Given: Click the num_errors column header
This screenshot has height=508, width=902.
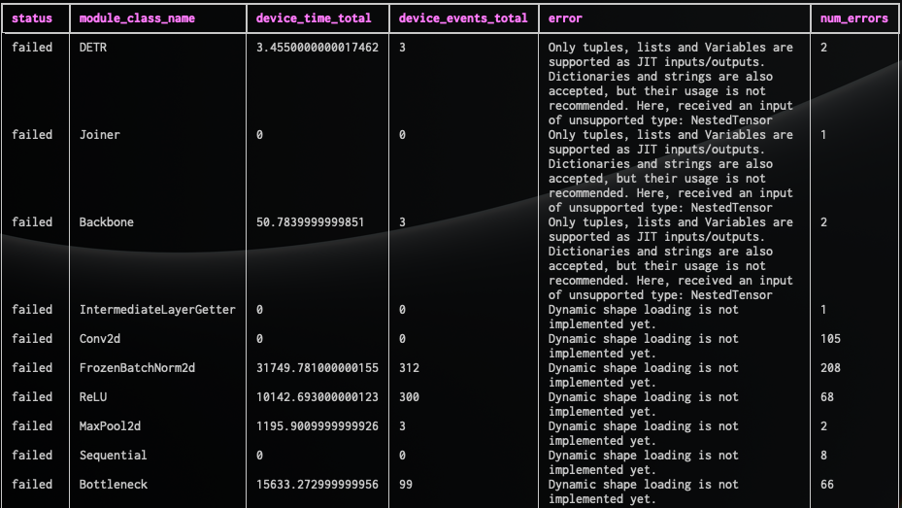Looking at the screenshot, I should tap(854, 18).
